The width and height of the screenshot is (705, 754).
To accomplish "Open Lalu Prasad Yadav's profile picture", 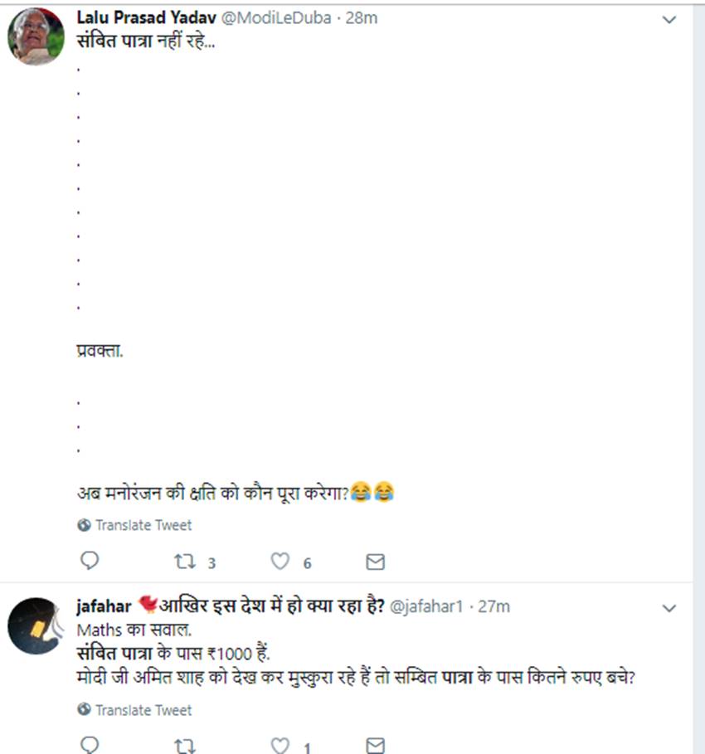I will tap(36, 37).
